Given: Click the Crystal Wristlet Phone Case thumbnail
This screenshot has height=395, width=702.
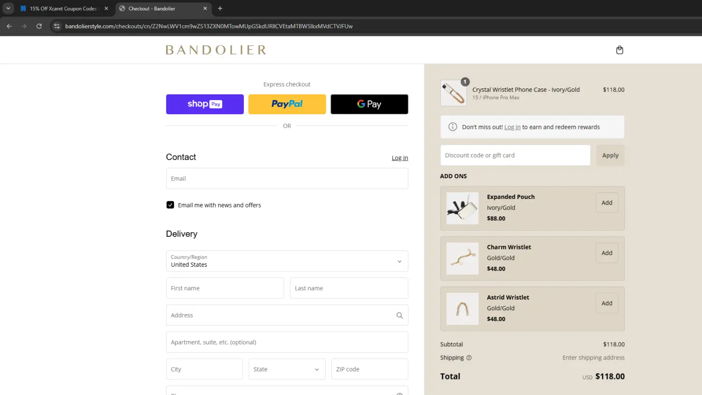Looking at the screenshot, I should click(453, 93).
